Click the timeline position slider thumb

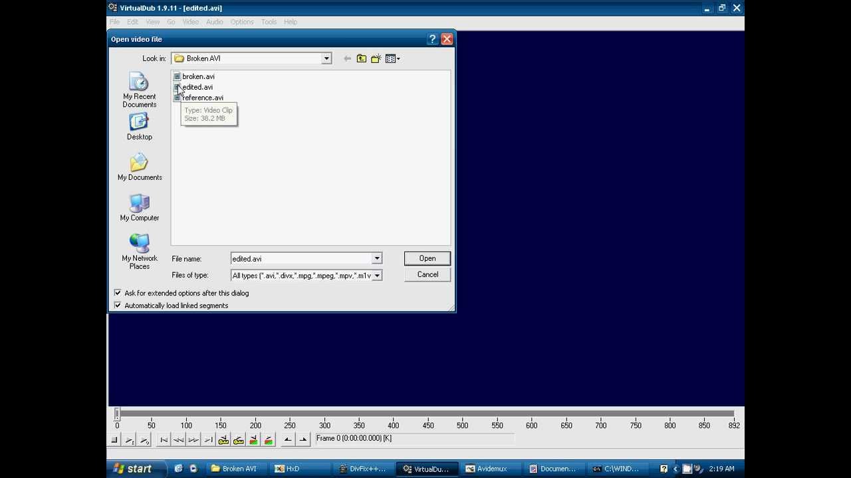coord(118,414)
